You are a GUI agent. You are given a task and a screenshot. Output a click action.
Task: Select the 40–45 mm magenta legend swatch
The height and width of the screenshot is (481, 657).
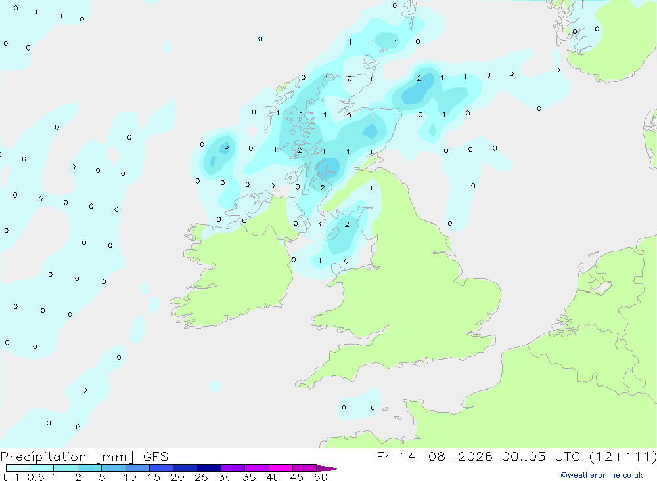[281, 468]
